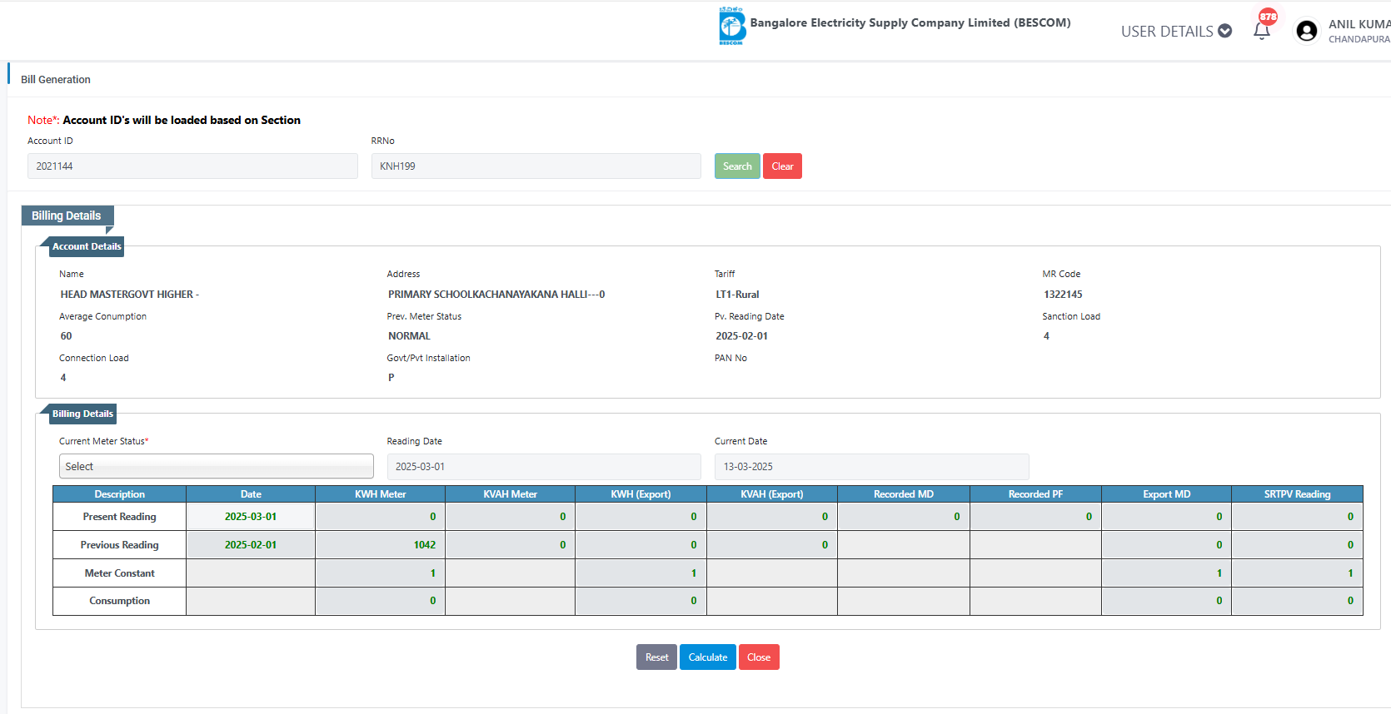1391x714 pixels.
Task: Click the SRTPV Reading column header
Action: click(1297, 494)
